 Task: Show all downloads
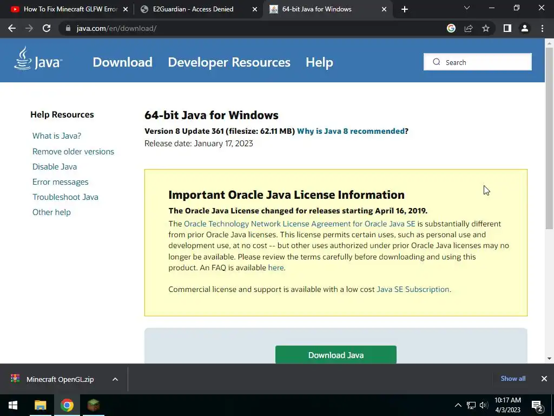[513, 379]
